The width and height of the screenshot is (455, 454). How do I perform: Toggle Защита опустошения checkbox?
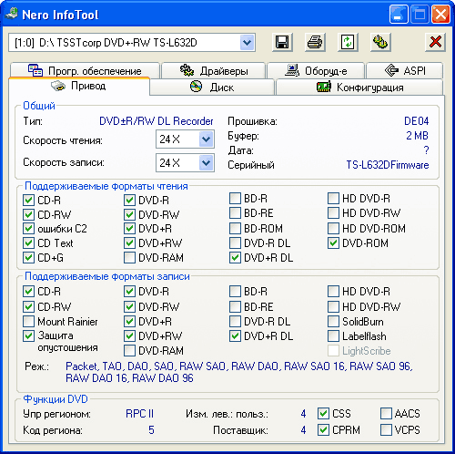pos(28,335)
